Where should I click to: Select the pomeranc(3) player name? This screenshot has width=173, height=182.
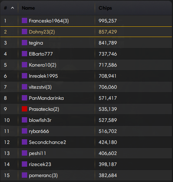(x=43, y=176)
